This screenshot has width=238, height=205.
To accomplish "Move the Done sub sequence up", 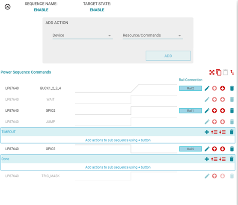I will pyautogui.click(x=214, y=159).
